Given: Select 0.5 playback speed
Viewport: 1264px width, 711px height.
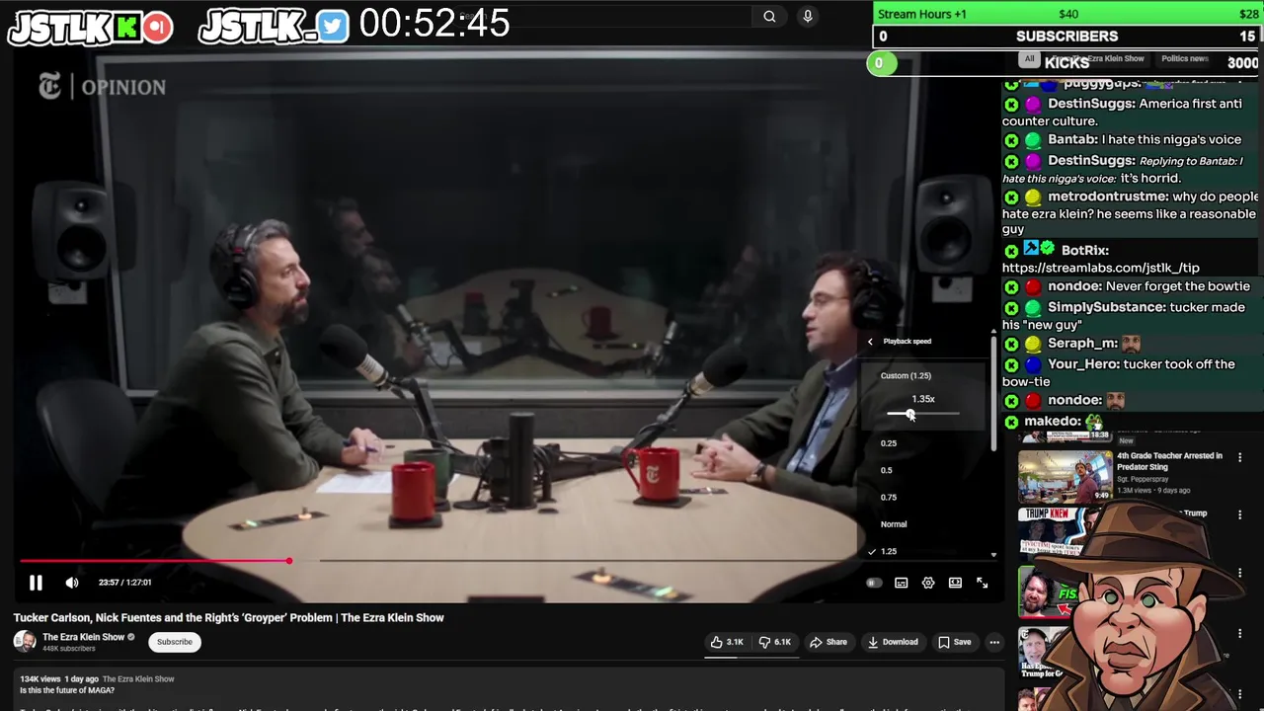Looking at the screenshot, I should (x=887, y=470).
